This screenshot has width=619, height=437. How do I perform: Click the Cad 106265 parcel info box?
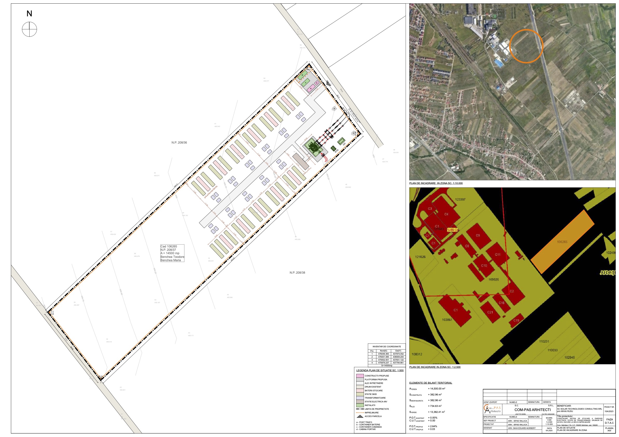pyautogui.click(x=172, y=253)
